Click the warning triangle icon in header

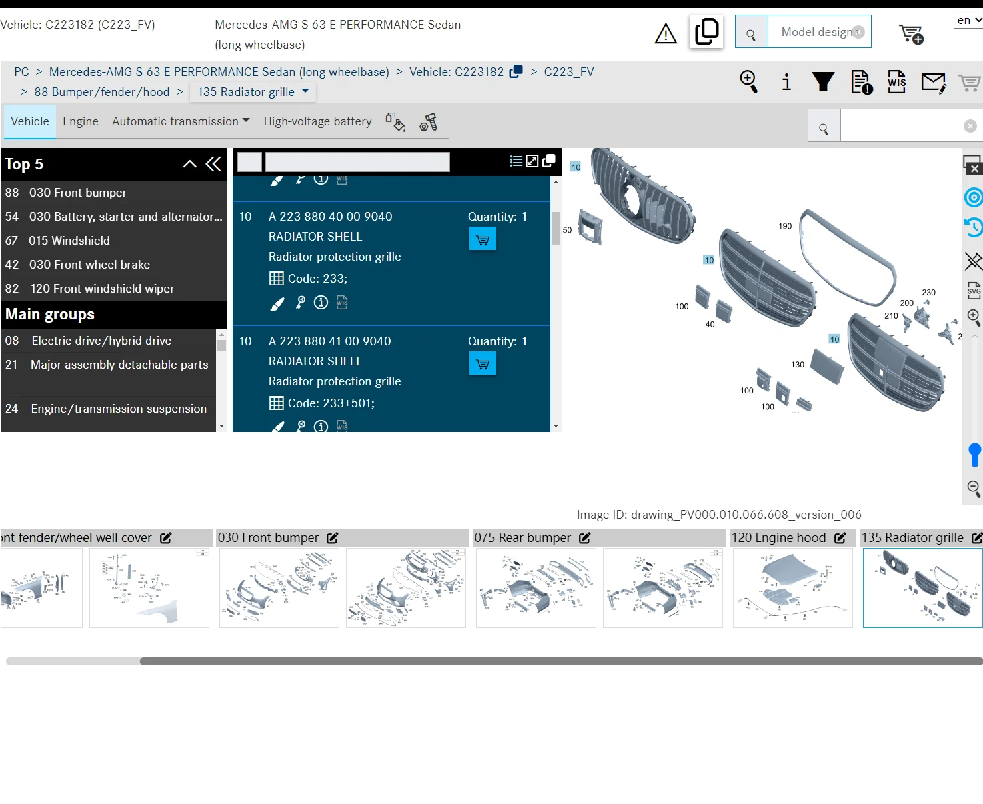(666, 33)
